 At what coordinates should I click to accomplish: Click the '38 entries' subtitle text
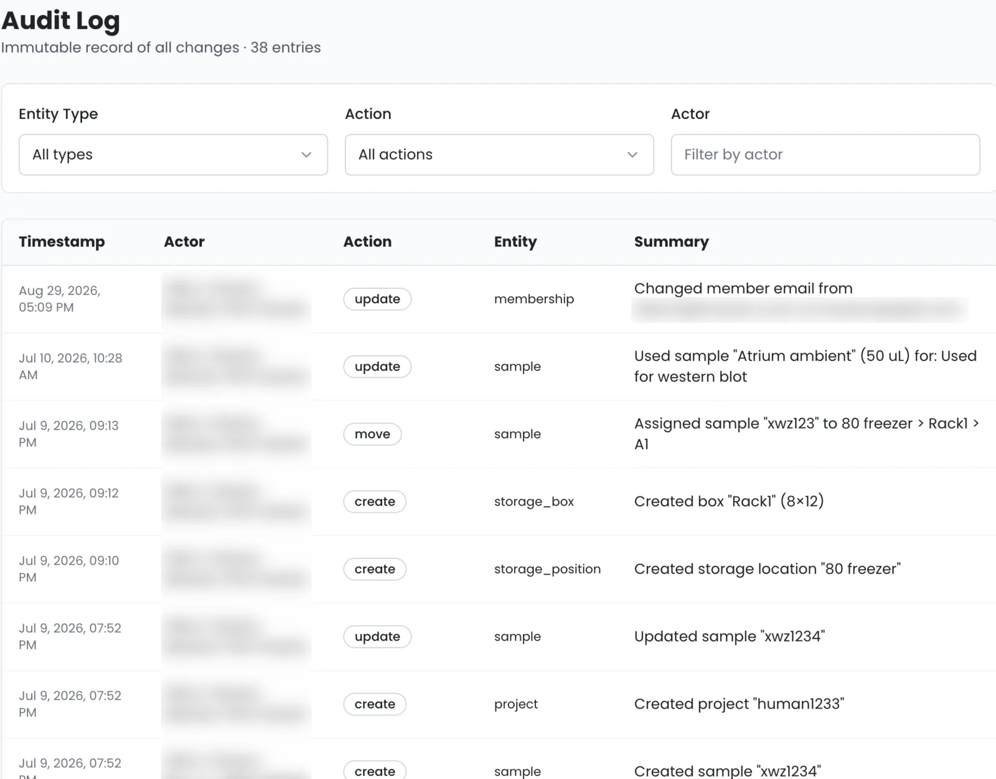point(286,47)
